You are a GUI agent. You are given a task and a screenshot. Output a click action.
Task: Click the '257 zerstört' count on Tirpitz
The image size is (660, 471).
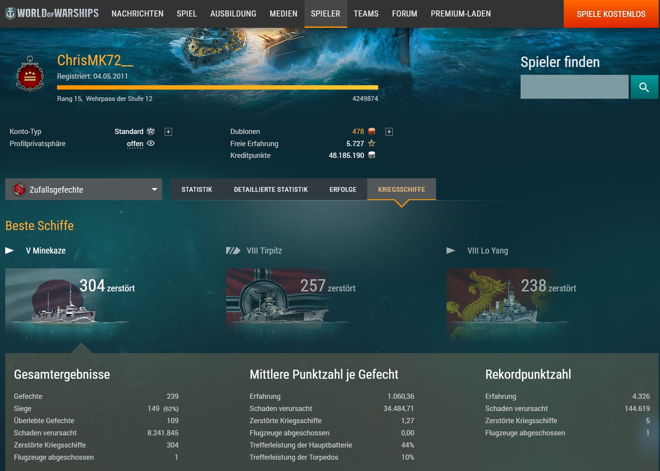pyautogui.click(x=328, y=286)
